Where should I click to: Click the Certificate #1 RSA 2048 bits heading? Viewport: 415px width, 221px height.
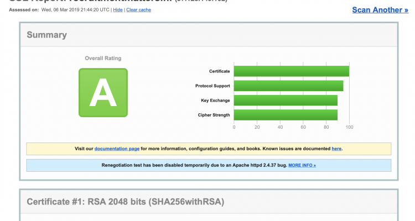click(x=126, y=202)
